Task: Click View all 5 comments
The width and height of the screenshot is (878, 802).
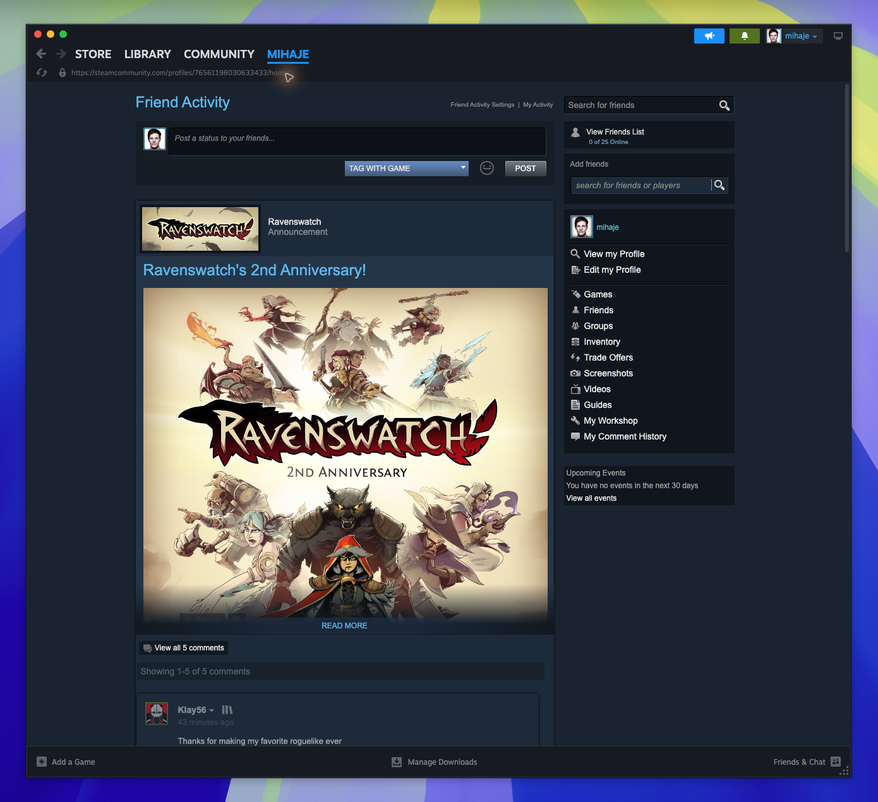Action: click(184, 648)
